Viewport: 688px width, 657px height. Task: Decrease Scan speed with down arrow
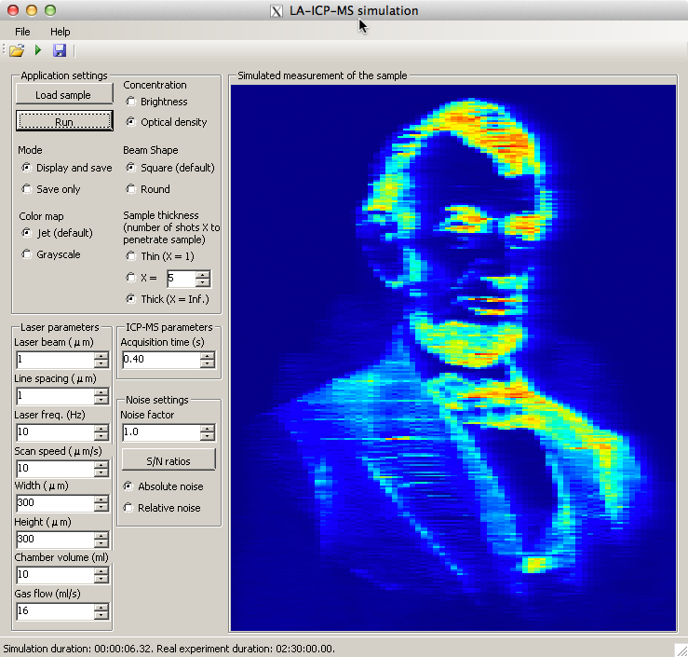[x=101, y=472]
